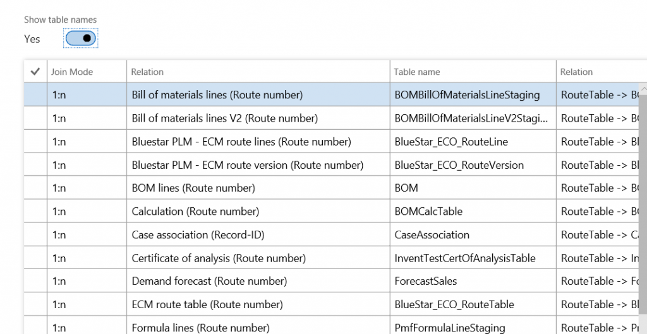Tick the selection cell for Bill of materials lines V2
The height and width of the screenshot is (334, 647).
[x=35, y=118]
